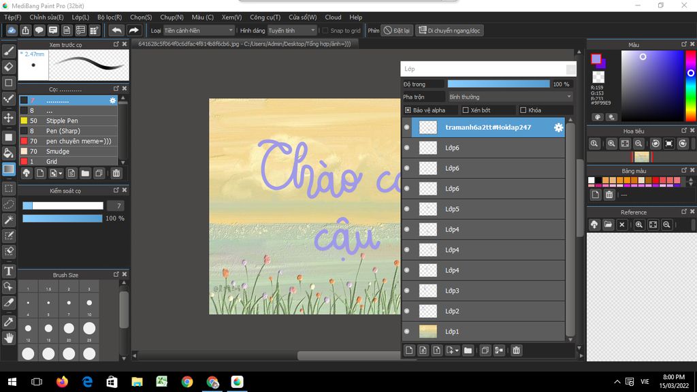697x392 pixels.
Task: Select the Smudge brush
Action: [x=68, y=152]
